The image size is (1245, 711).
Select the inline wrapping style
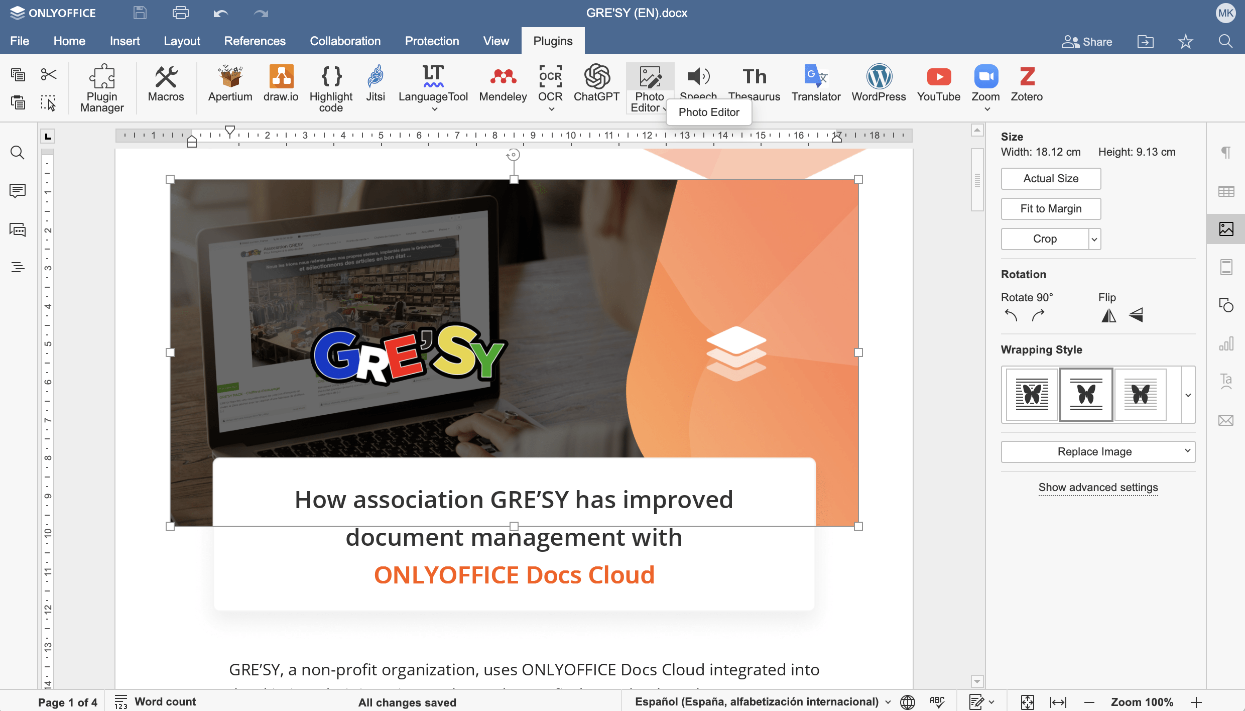[1032, 395]
